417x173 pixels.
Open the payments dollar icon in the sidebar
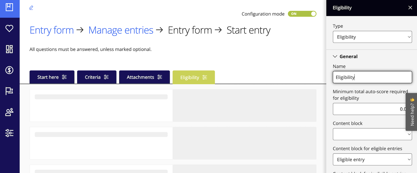tap(9, 70)
